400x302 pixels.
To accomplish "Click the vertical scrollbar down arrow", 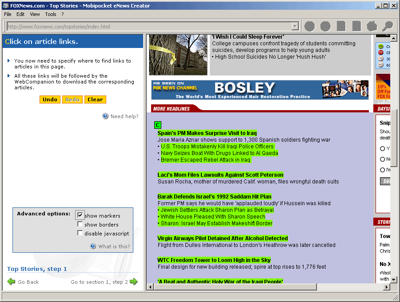I will click(x=393, y=280).
